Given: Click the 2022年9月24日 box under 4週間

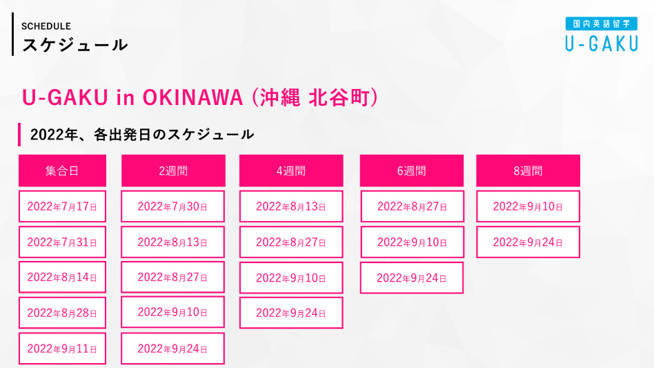Looking at the screenshot, I should 291,313.
